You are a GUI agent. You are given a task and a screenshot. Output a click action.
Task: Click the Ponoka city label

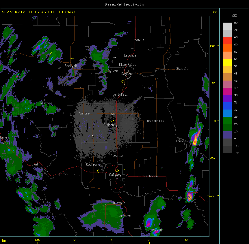(x=139, y=39)
